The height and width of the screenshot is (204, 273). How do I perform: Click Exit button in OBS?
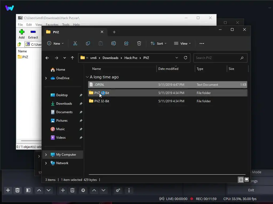click(251, 190)
